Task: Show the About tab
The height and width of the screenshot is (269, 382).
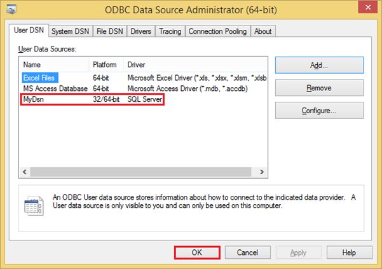Action: (263, 31)
